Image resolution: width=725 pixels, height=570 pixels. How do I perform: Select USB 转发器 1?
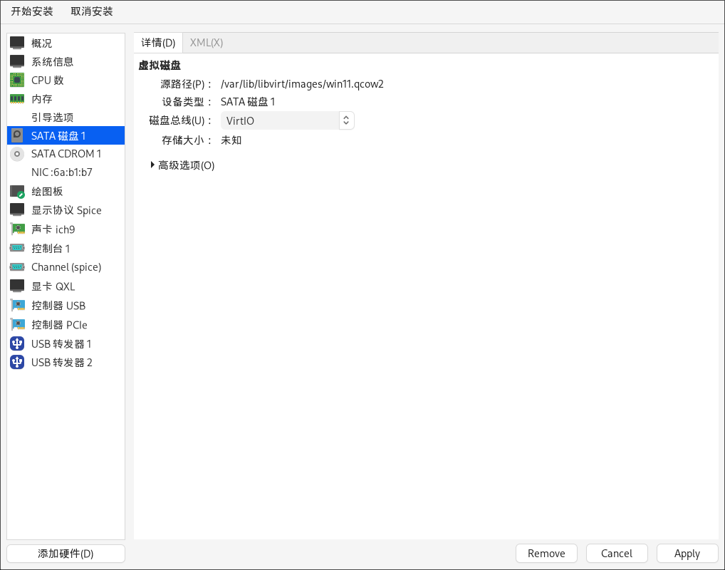(61, 343)
